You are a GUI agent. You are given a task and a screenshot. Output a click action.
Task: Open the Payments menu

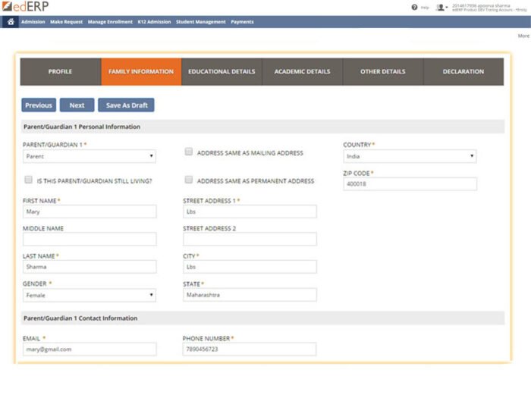pos(242,22)
